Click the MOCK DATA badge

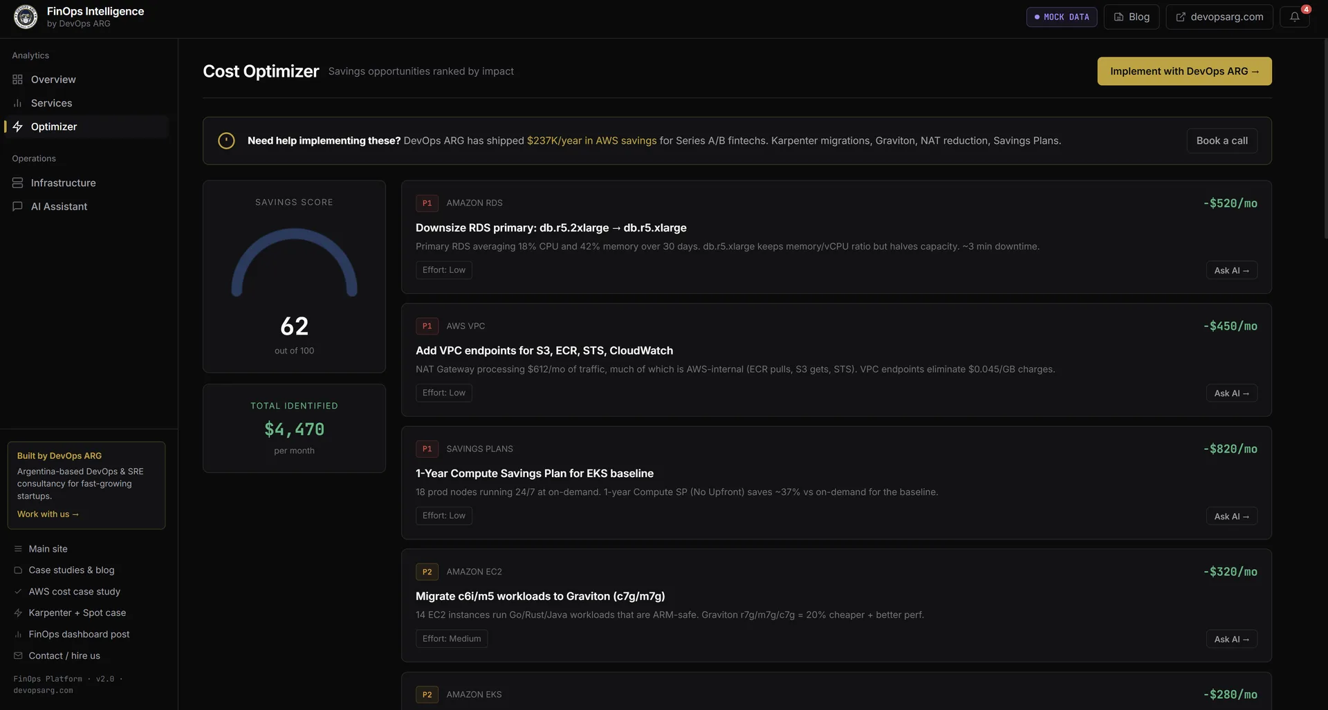pyautogui.click(x=1062, y=17)
